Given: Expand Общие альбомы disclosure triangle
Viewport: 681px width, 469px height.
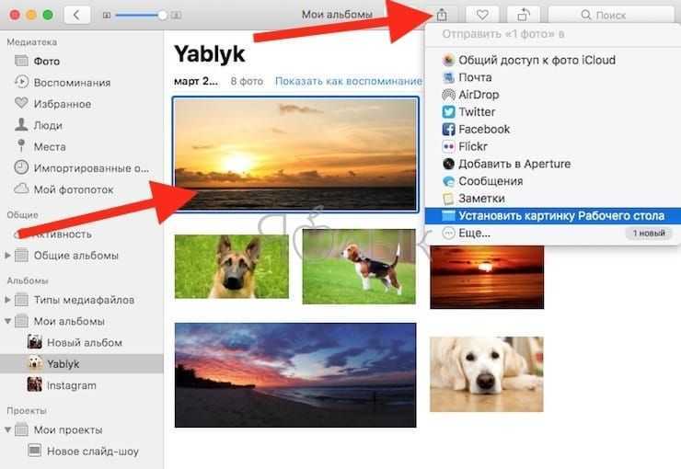Looking at the screenshot, I should (7, 256).
